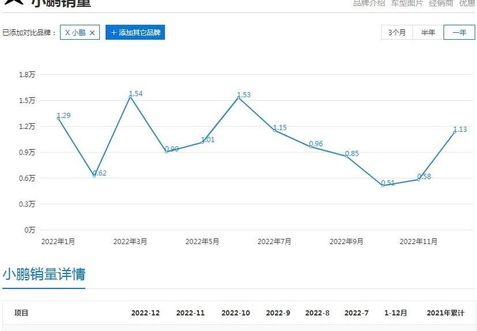This screenshot has height=331, width=477.
Task: Click the 已添加对比品牌 label
Action: pos(29,32)
